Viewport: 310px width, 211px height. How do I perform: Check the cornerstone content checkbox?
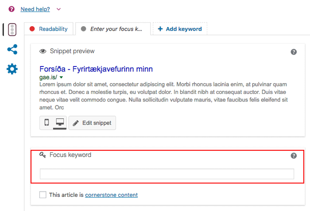click(43, 195)
